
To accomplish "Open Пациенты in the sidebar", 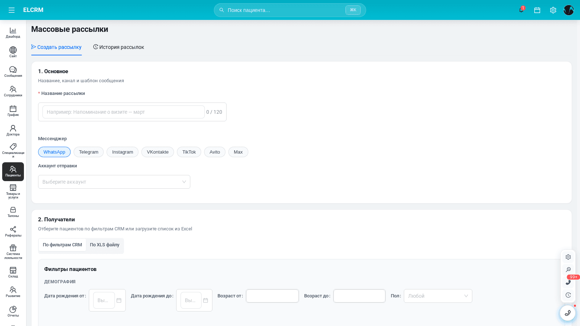I will pos(13,172).
